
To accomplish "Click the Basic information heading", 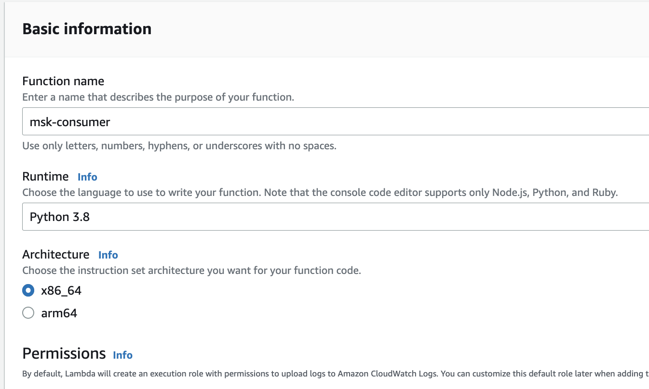I will pyautogui.click(x=87, y=29).
